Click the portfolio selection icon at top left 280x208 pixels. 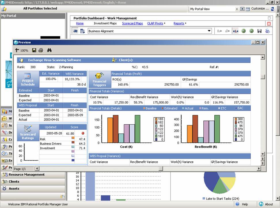(x=4, y=9)
